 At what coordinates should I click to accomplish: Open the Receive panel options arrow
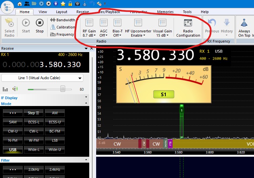pos(86,48)
